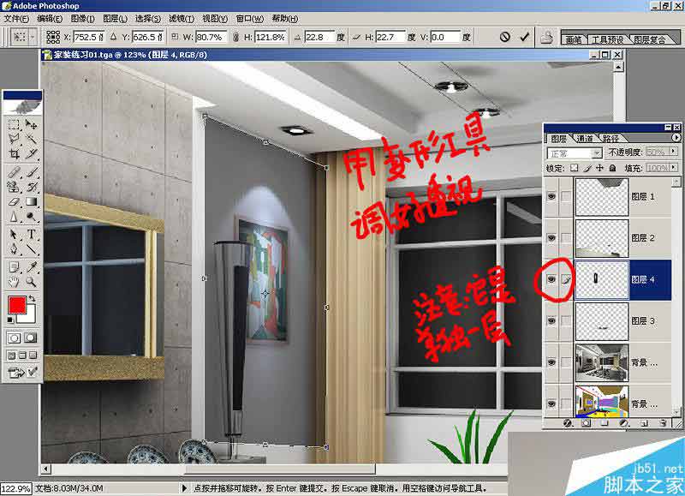685x496 pixels.
Task: Select the Clone Stamp tool
Action: pyautogui.click(x=14, y=187)
